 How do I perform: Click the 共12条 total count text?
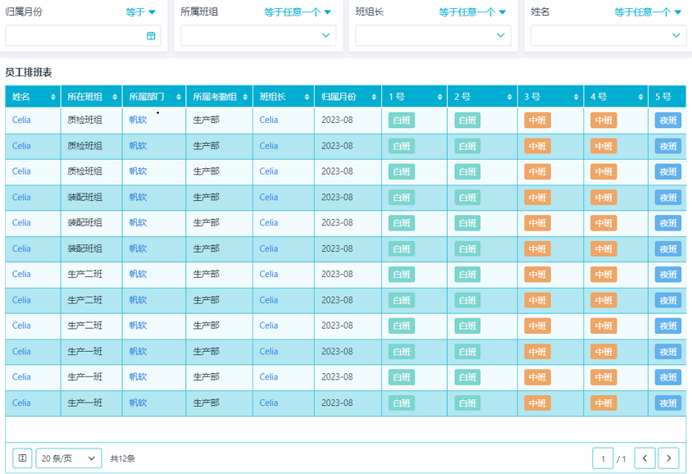123,458
